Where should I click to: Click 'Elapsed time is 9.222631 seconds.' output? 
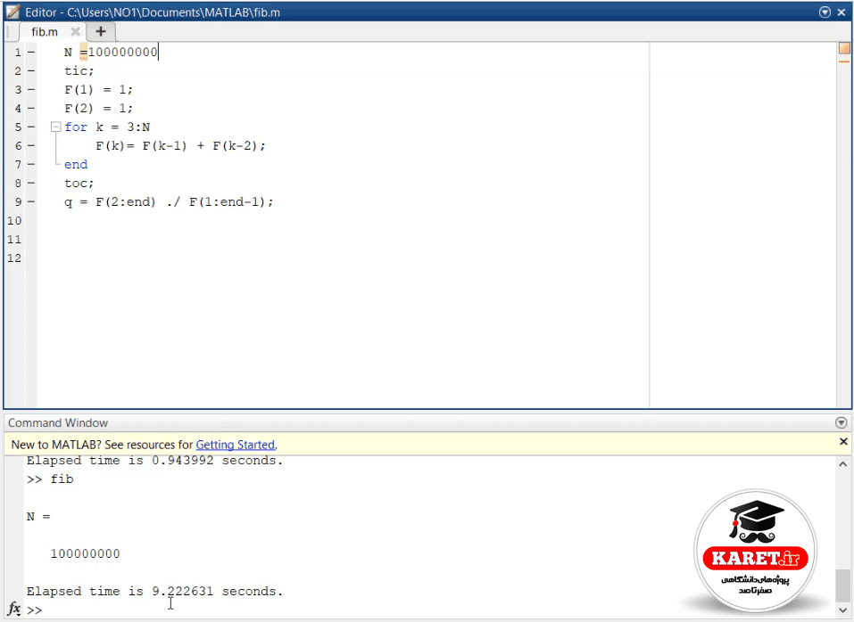tap(155, 591)
